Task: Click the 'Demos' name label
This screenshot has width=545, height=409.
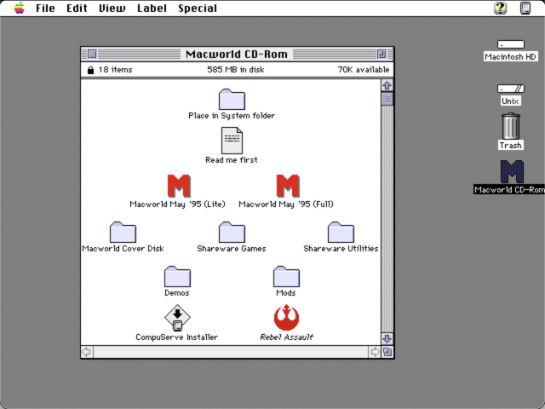Action: (x=177, y=293)
